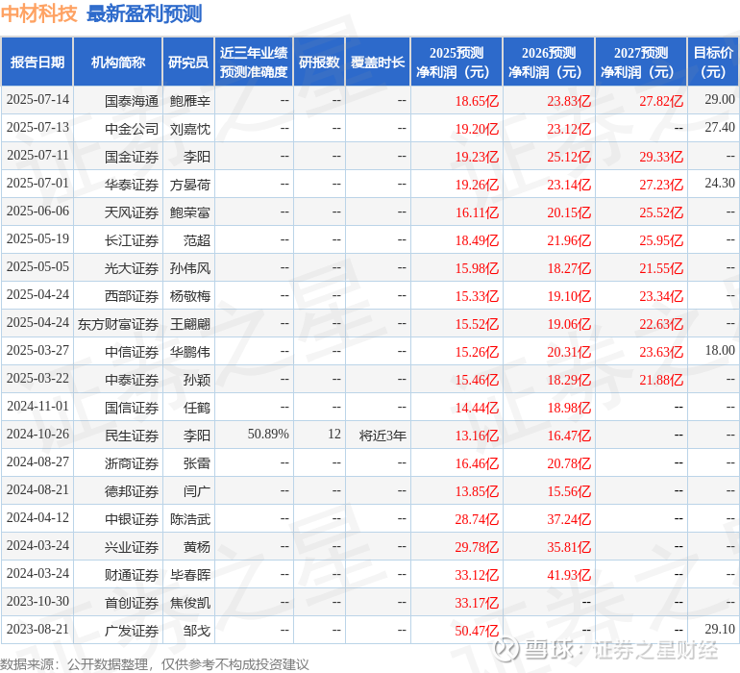Screen dimensions: 740x673
Task: Click the 50.47亿 profit value
Action: [477, 630]
